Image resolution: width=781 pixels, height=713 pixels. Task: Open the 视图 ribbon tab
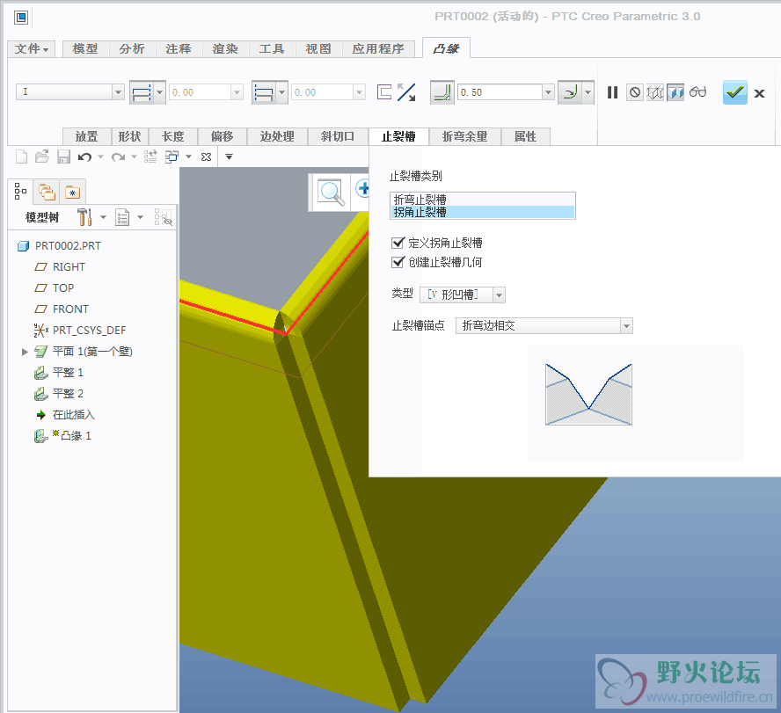[318, 49]
